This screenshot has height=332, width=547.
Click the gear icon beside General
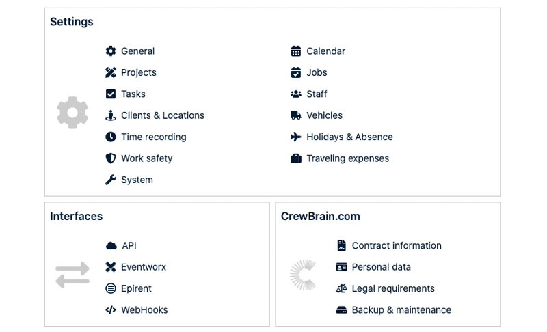(111, 51)
